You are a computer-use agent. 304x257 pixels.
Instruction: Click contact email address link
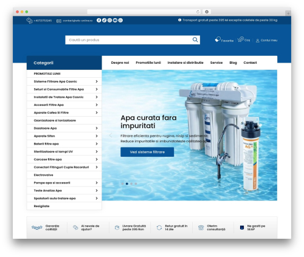[x=77, y=21]
